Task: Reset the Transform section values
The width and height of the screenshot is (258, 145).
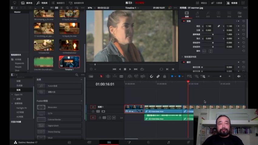Action: (x=243, y=21)
